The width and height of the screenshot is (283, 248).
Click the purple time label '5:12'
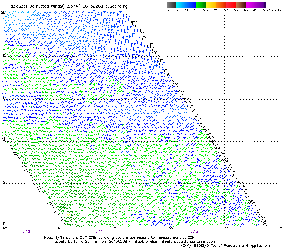point(194,232)
